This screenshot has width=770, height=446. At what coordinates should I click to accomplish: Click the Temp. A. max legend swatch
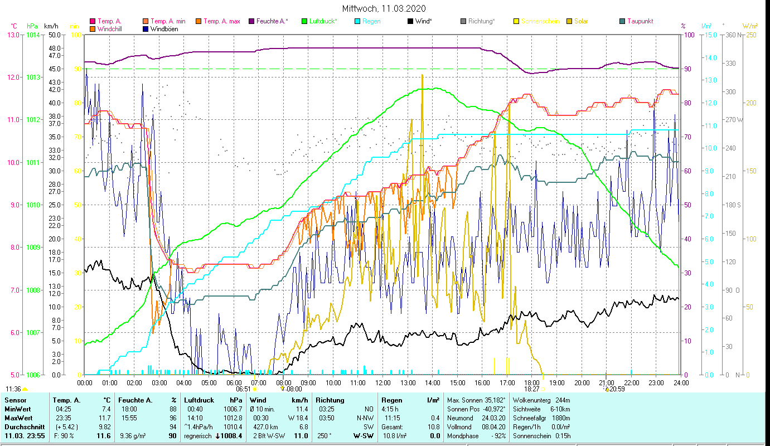(x=198, y=22)
